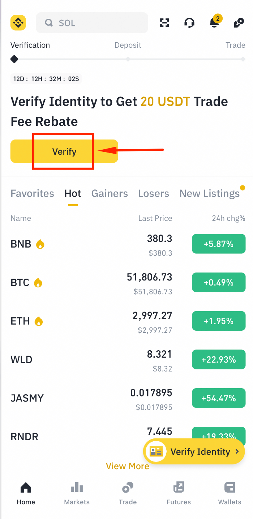Tap the top-right rewards icon
253x519 pixels.
click(x=239, y=23)
